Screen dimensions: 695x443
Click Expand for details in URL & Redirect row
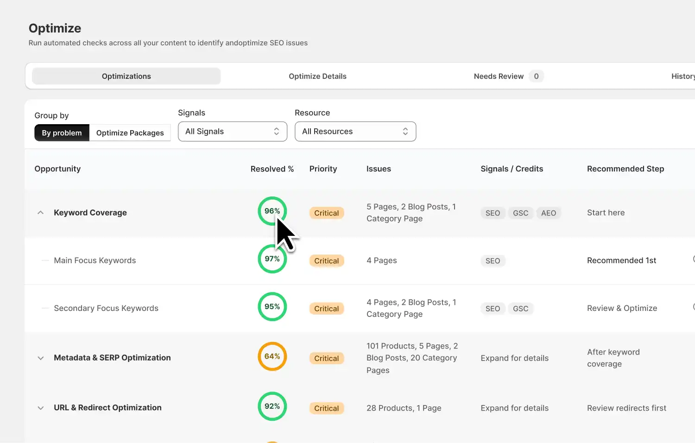[x=515, y=408]
